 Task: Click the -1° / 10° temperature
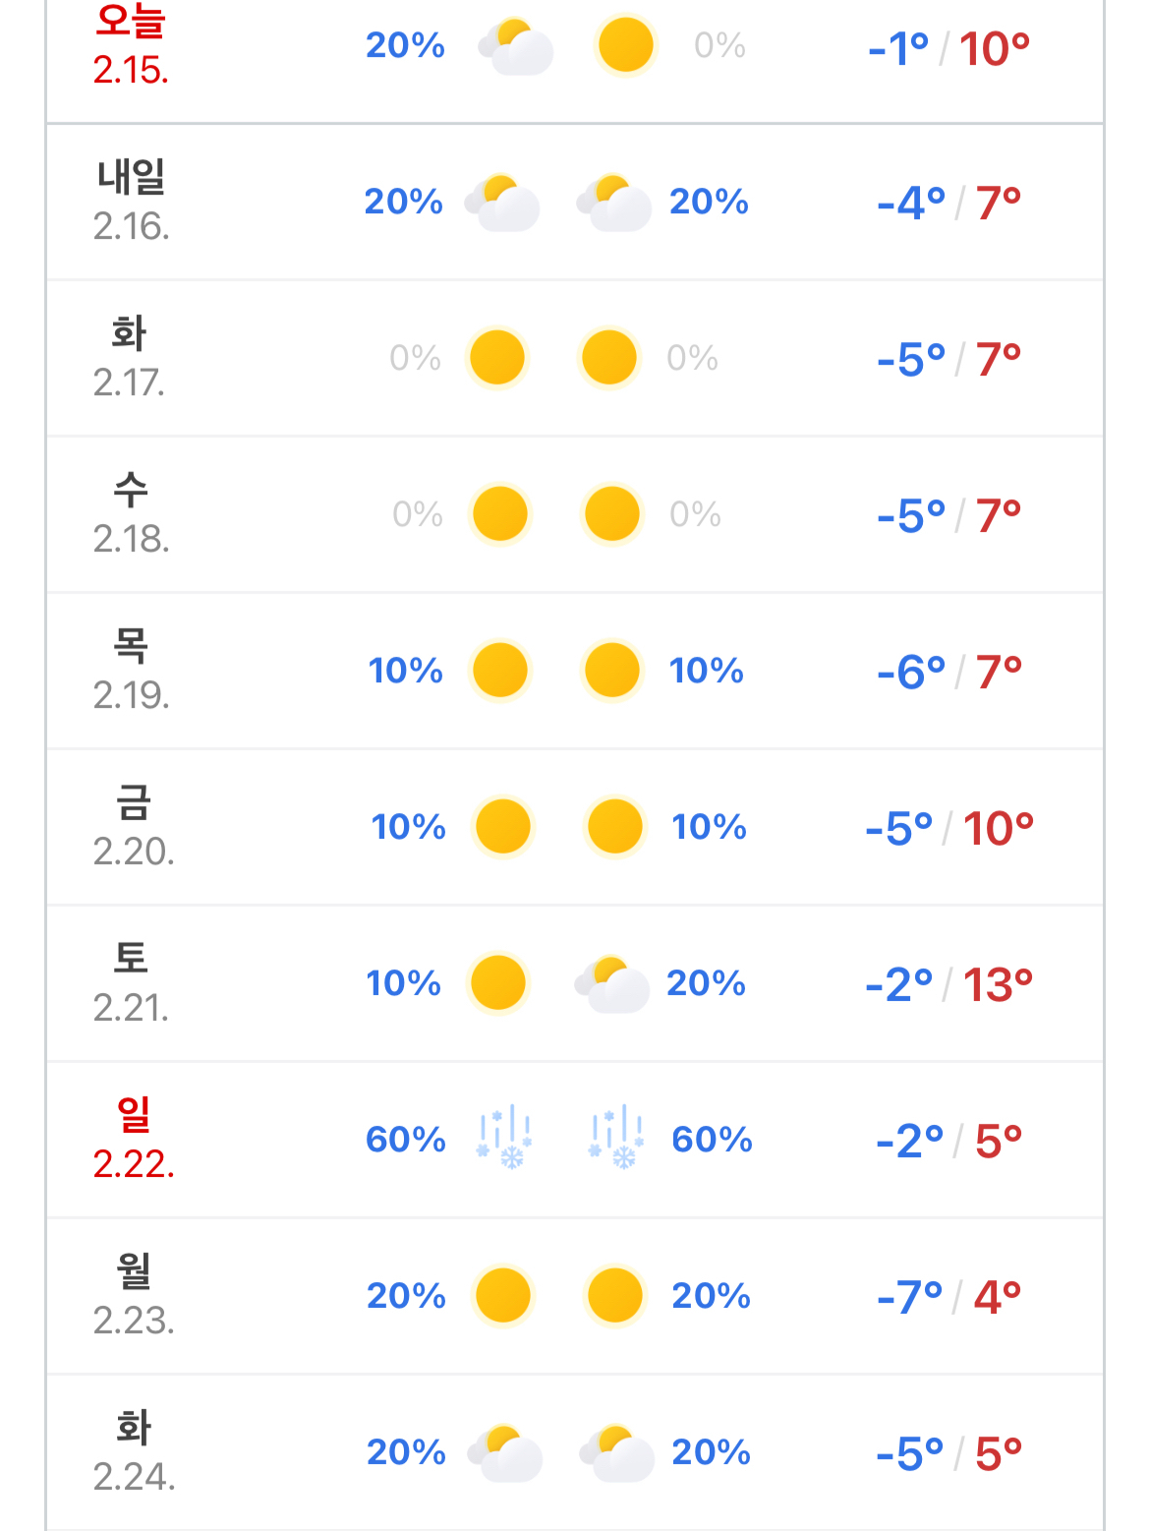coord(949,48)
